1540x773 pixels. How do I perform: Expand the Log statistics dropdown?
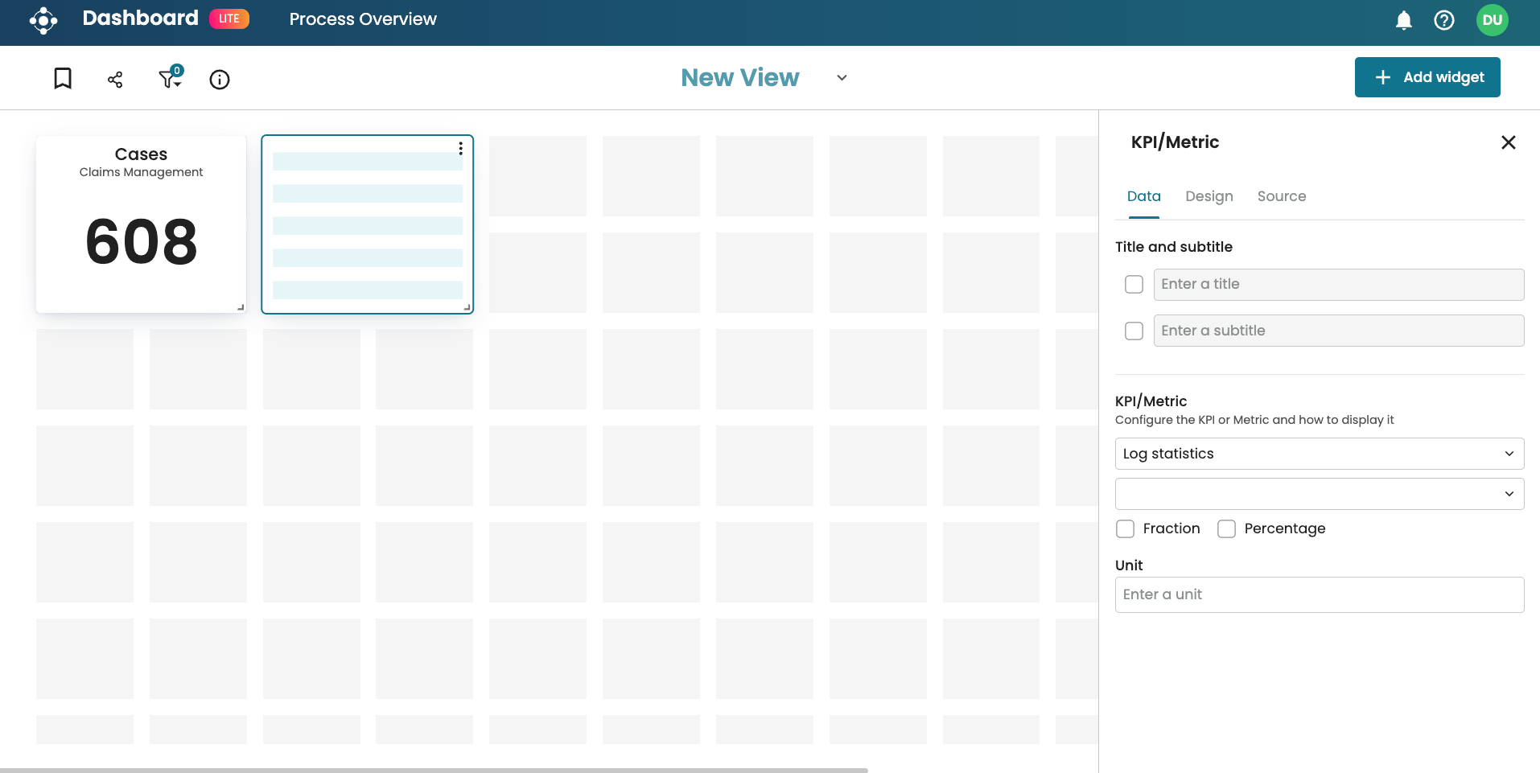click(1319, 454)
